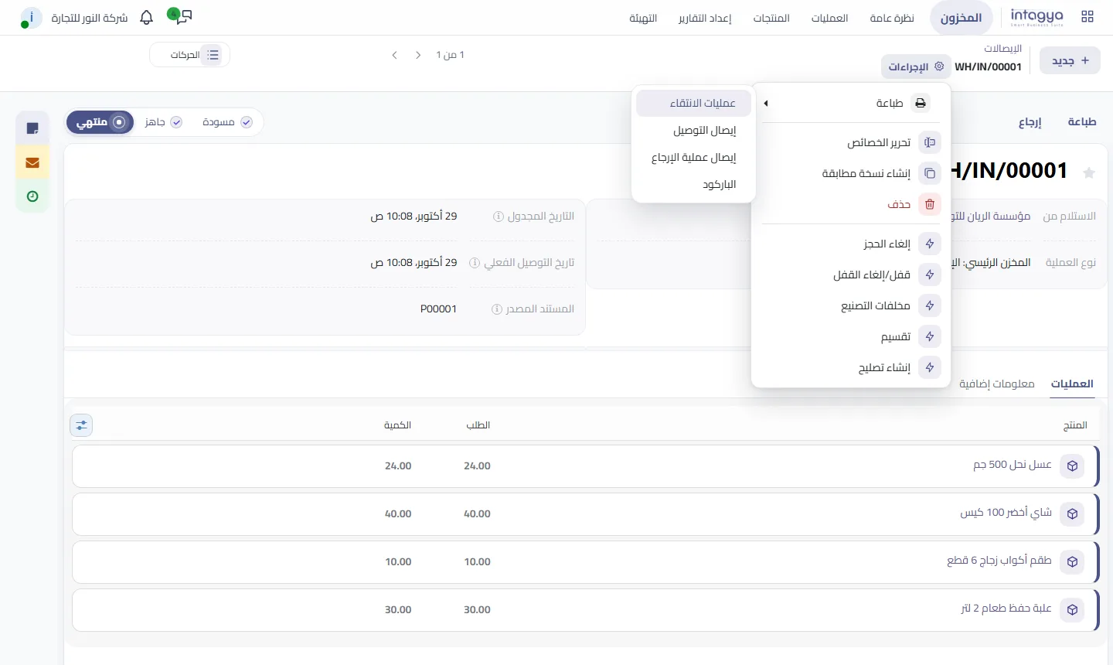Choose الباركود from print submenu
Image resolution: width=1113 pixels, height=665 pixels.
(693, 185)
